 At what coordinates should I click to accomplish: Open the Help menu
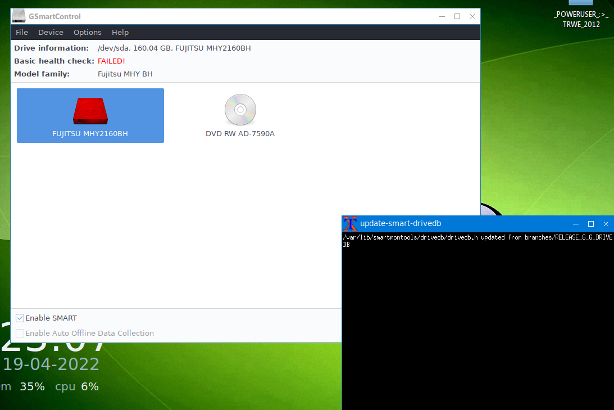pyautogui.click(x=120, y=32)
